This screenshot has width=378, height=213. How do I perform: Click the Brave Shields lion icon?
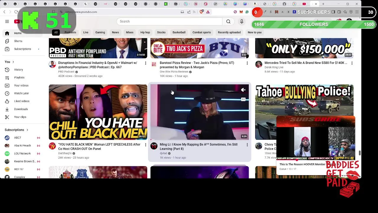point(201,12)
